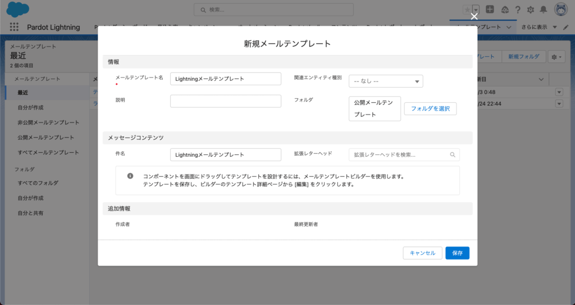Select 公開メールテンプレート in sidebar
575x305 pixels.
coord(46,138)
